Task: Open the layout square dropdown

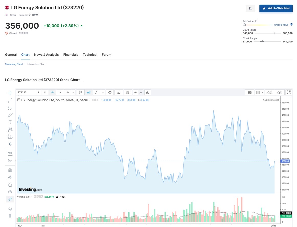Action: click(259, 93)
